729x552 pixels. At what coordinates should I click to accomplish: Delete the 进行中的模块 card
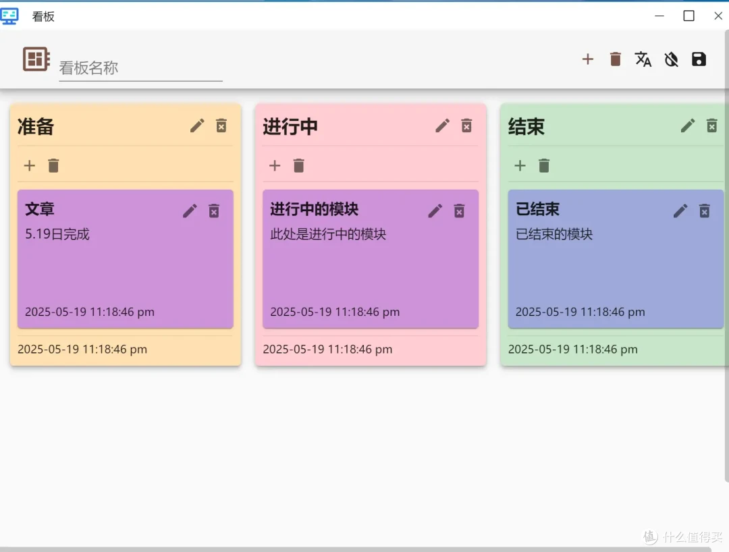click(459, 211)
